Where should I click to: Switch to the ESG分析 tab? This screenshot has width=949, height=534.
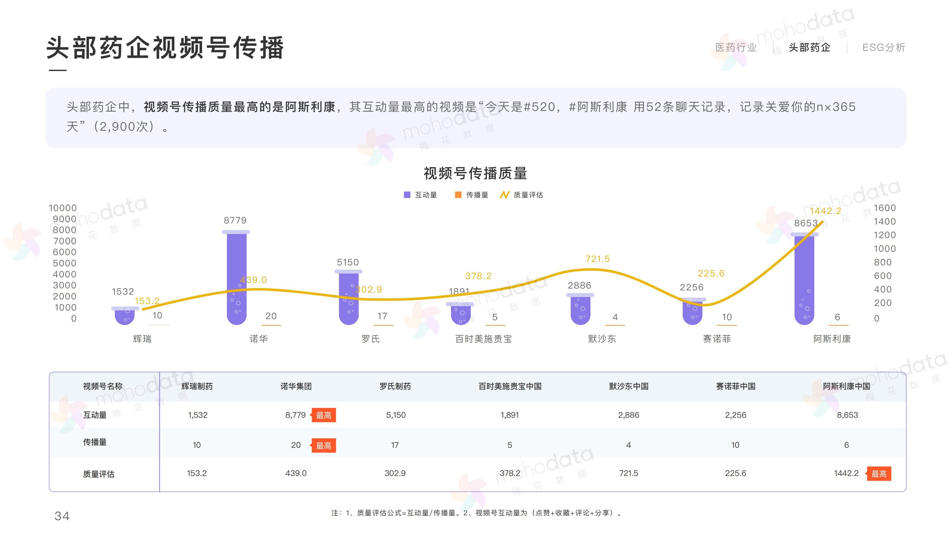[x=884, y=47]
